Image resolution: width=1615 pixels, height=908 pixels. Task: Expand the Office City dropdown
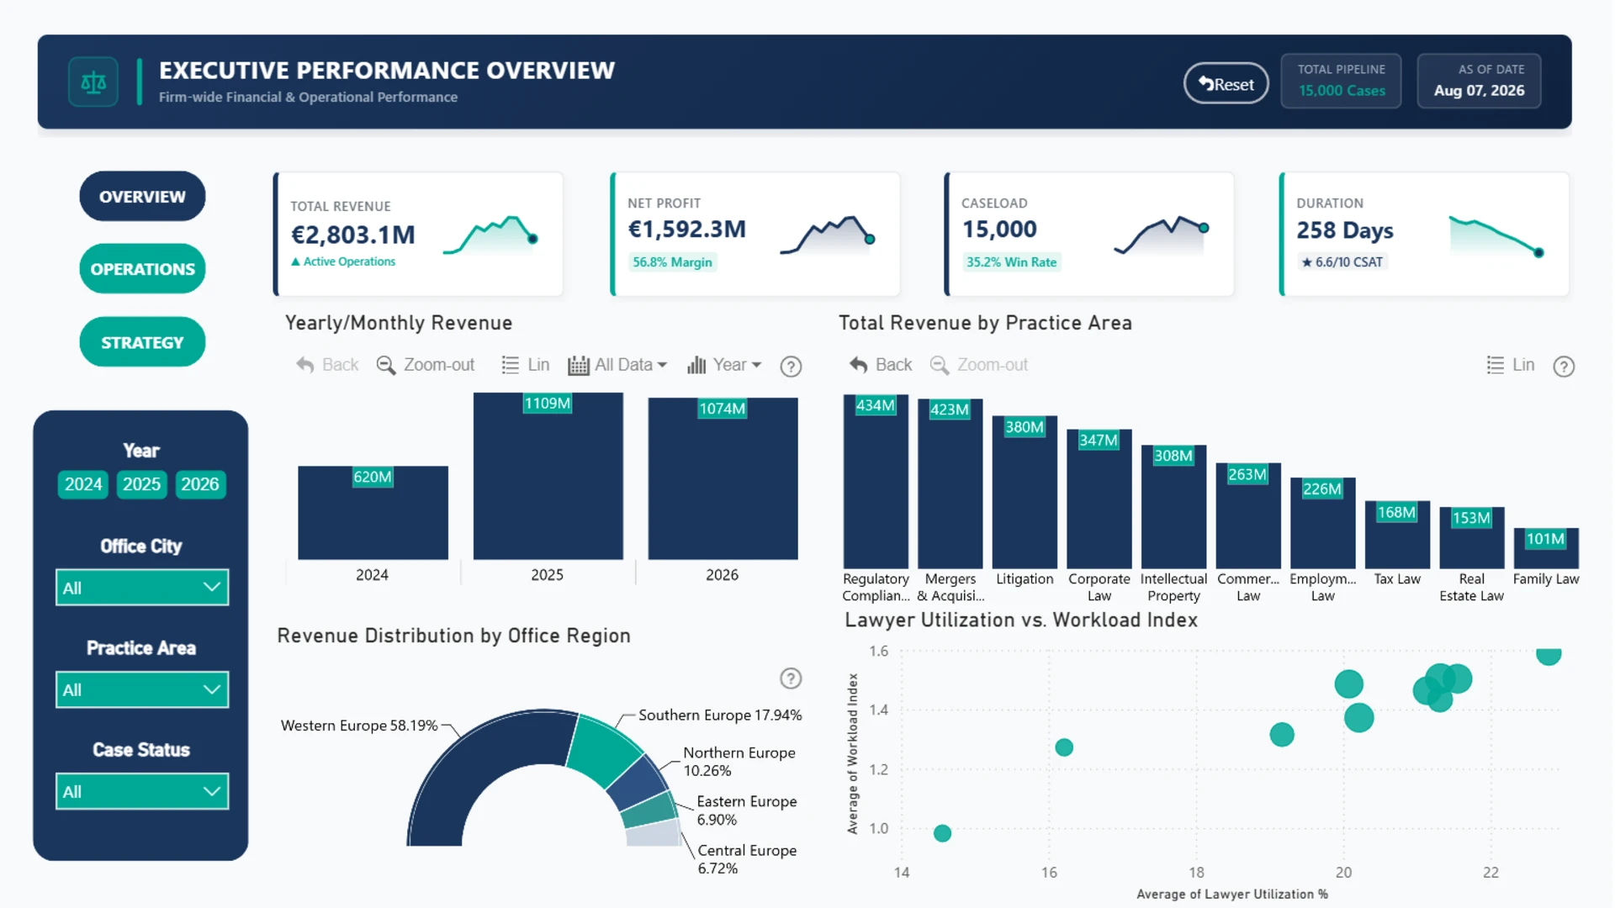pos(142,588)
